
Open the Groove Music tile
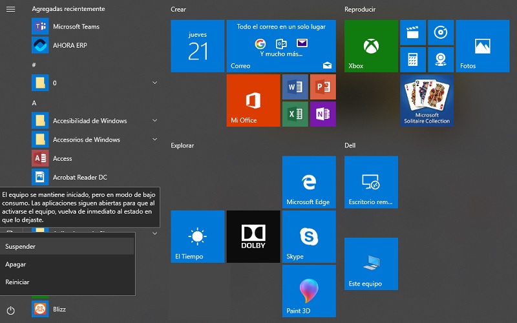pyautogui.click(x=441, y=32)
